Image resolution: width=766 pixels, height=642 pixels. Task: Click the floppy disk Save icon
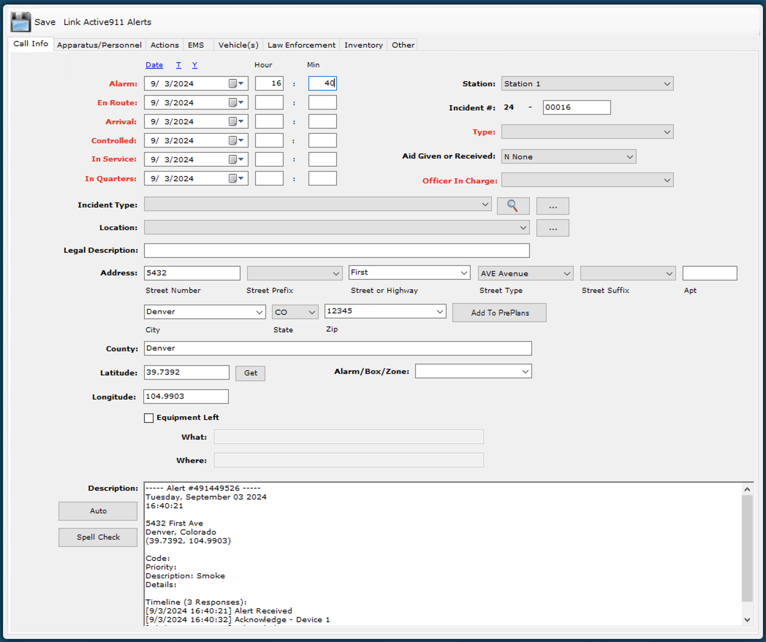coord(21,22)
